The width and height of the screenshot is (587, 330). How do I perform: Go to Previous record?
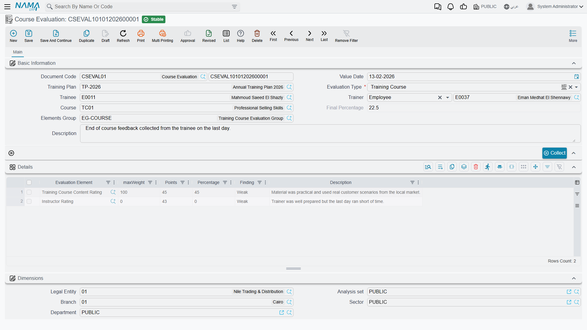291,35
